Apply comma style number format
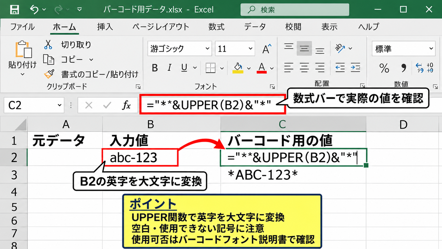Screen dimensions: 442x249 [x=403, y=68]
